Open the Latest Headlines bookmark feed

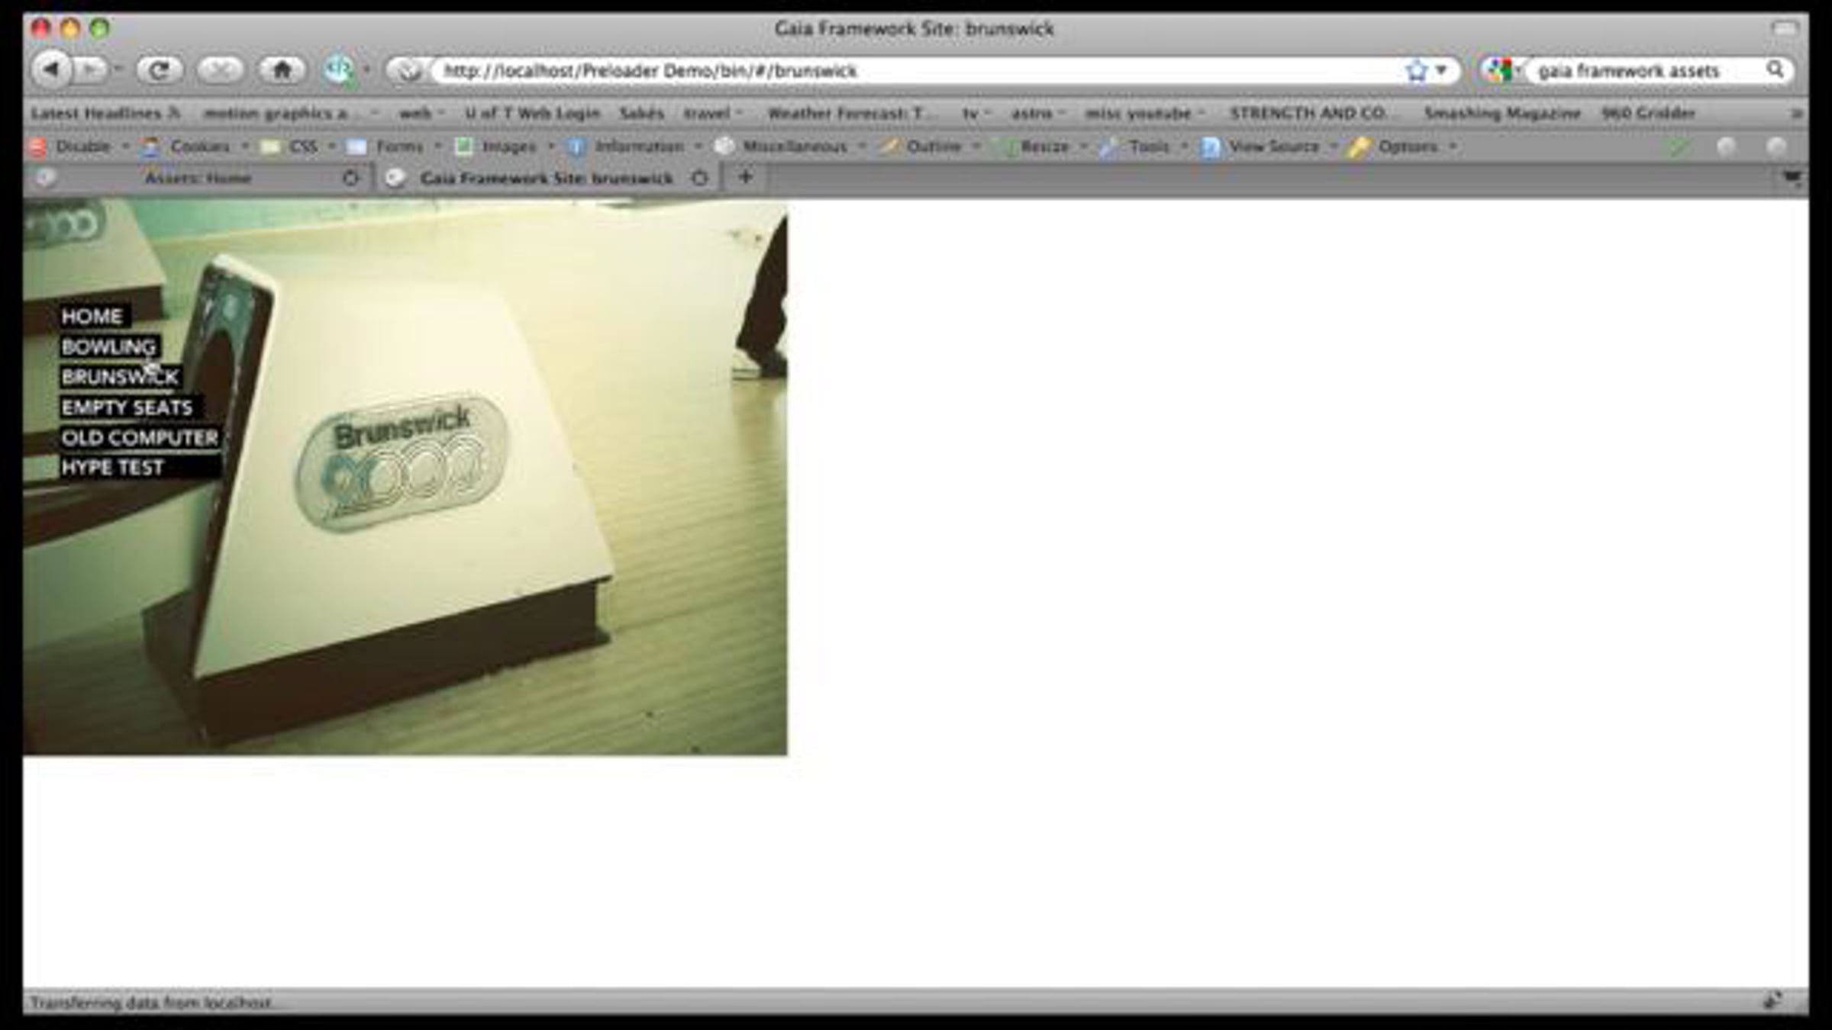pyautogui.click(x=97, y=113)
